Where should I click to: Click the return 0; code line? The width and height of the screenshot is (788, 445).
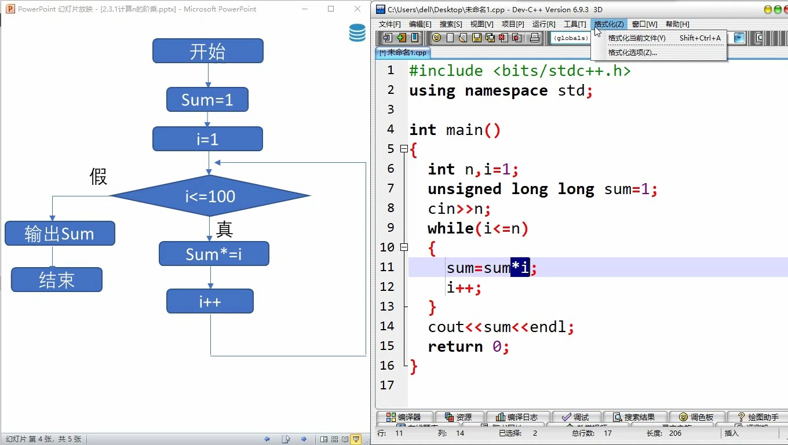click(469, 346)
